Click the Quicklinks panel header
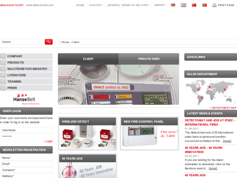 [211, 57]
